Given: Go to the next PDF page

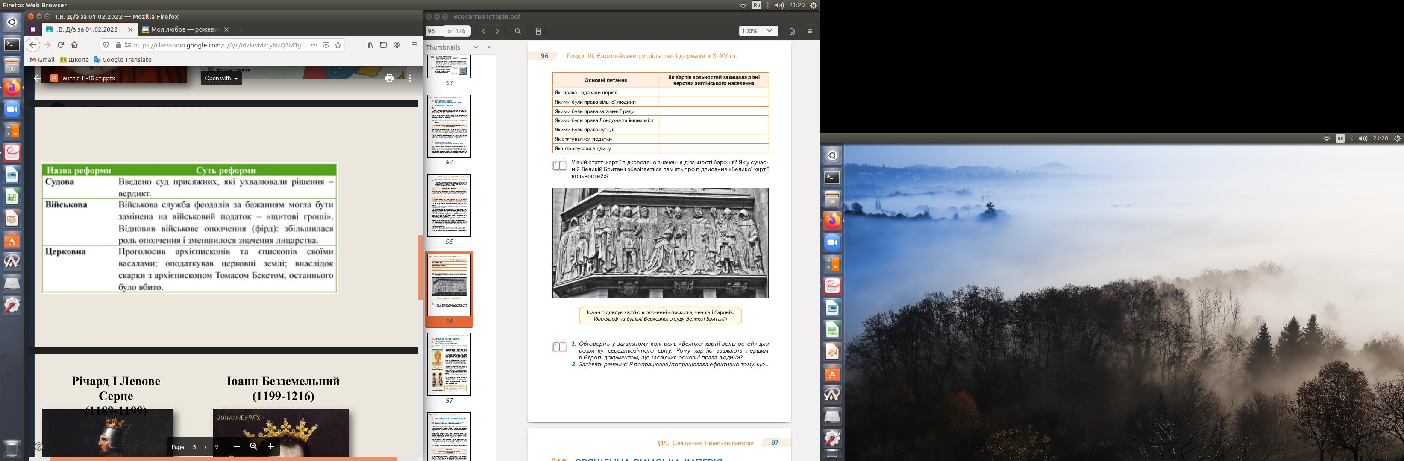Looking at the screenshot, I should (x=497, y=32).
